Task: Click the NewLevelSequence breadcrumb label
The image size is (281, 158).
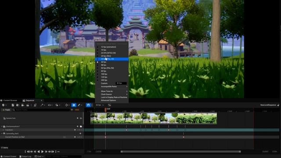Action: pos(268,105)
